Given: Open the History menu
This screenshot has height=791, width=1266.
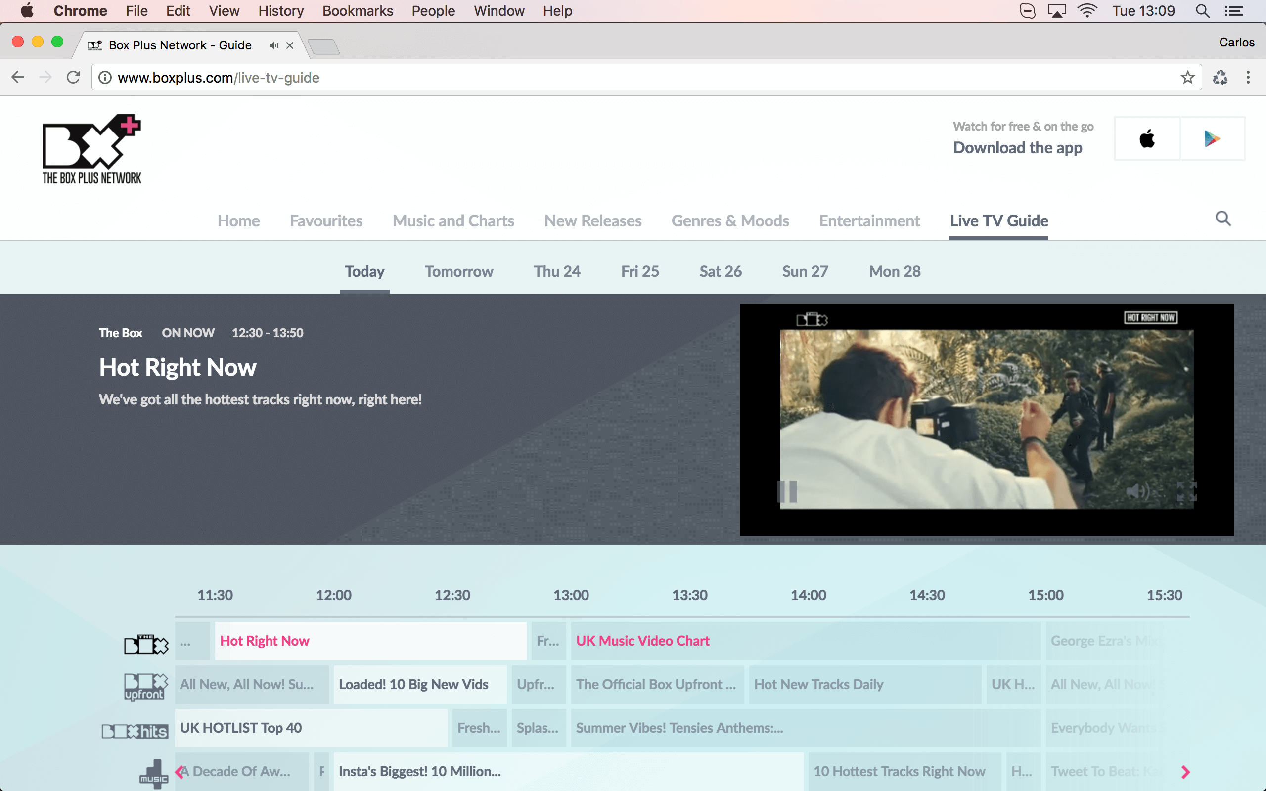Looking at the screenshot, I should (280, 10).
